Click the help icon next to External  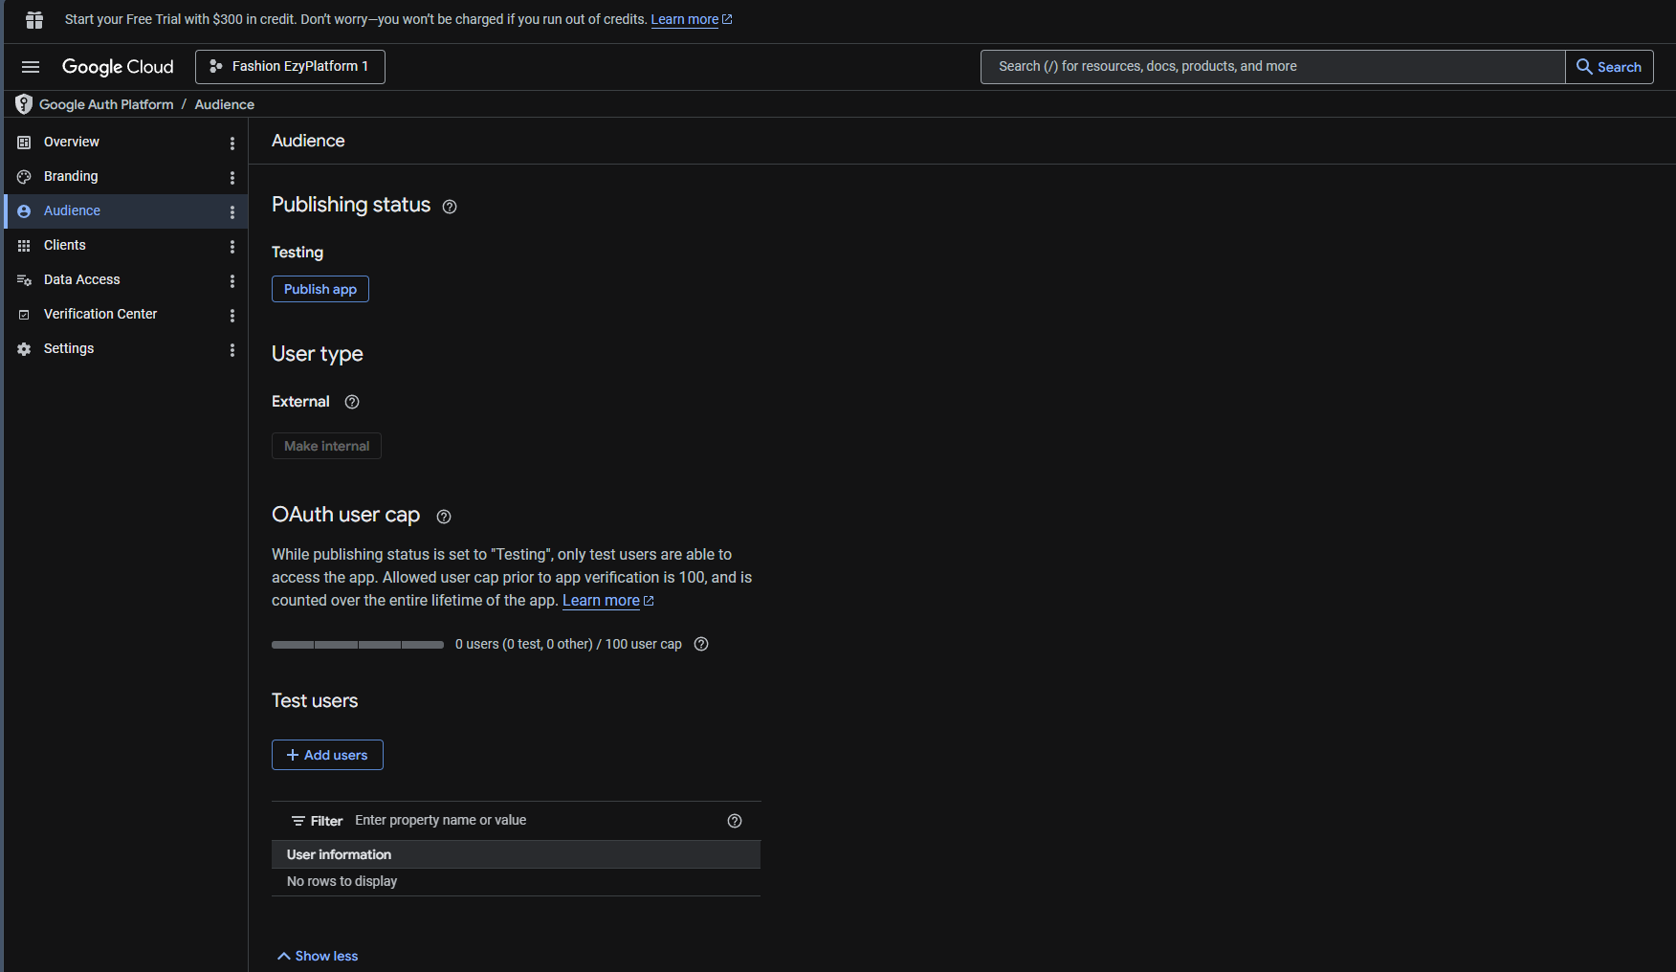[352, 402]
